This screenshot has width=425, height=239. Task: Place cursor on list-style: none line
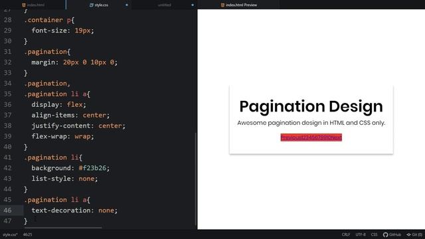pos(64,179)
